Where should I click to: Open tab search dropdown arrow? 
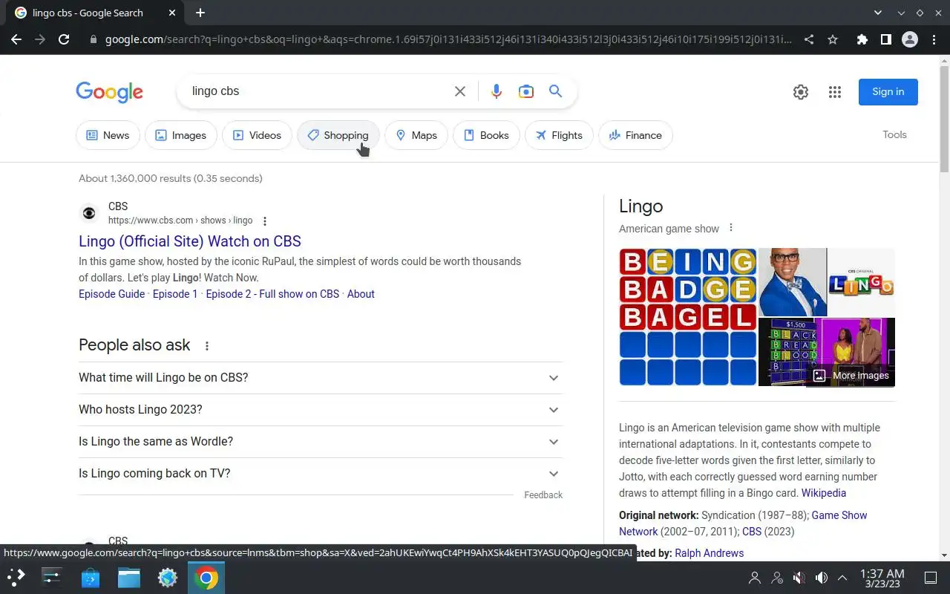click(878, 13)
